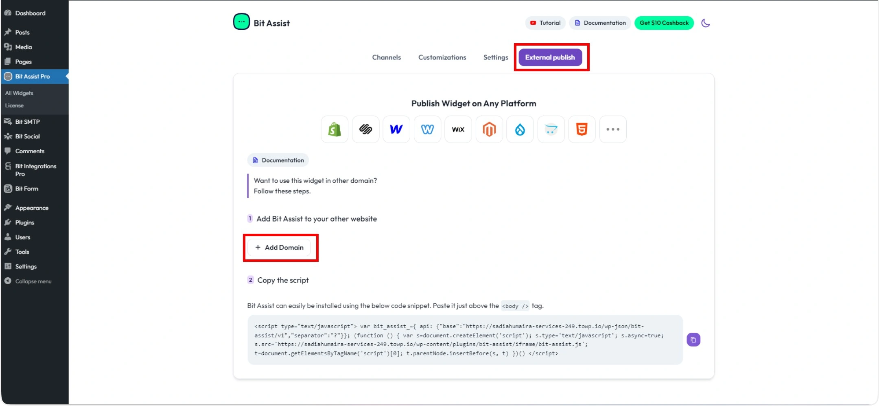The width and height of the screenshot is (879, 406).
Task: Switch to the Channels tab
Action: click(386, 57)
